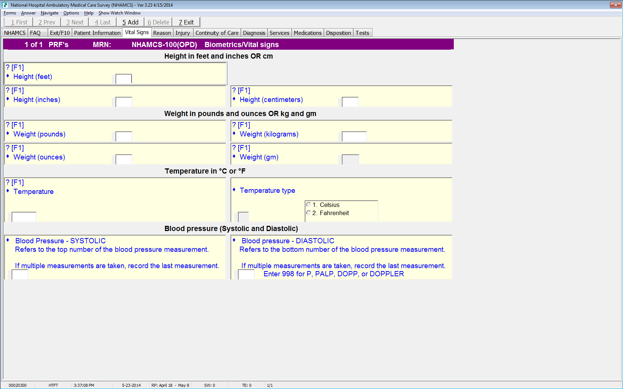The height and width of the screenshot is (389, 623).
Task: Click Show Watch Window menu item
Action: click(119, 13)
